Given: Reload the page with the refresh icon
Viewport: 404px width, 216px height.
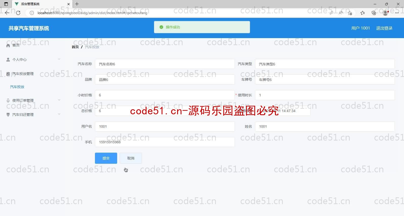Looking at the screenshot, I should tap(18, 13).
